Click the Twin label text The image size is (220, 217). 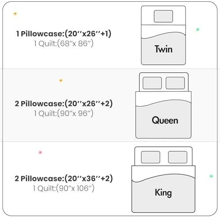pos(164,49)
